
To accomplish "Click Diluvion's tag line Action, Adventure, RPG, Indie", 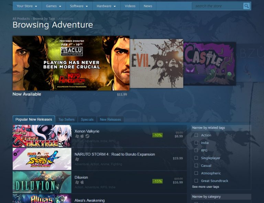I will coord(95,187).
